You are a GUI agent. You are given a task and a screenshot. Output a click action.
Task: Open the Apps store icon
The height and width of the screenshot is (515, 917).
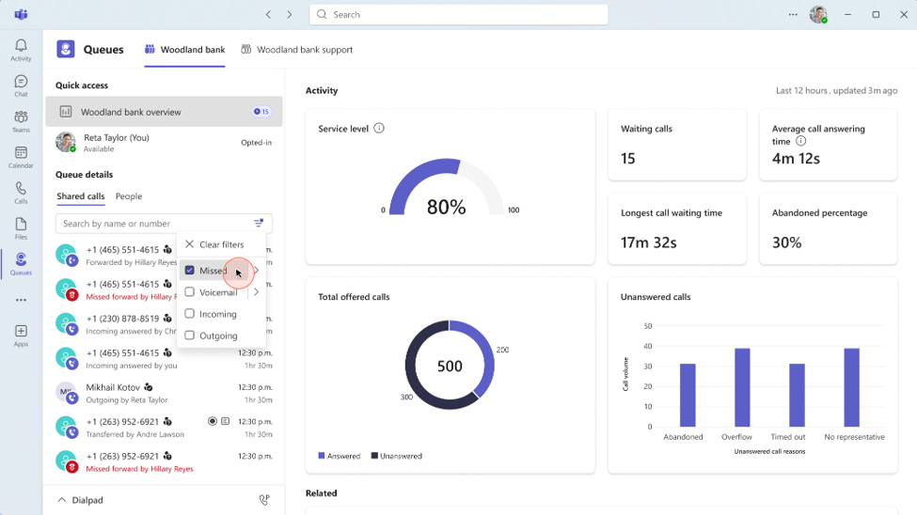(x=21, y=335)
